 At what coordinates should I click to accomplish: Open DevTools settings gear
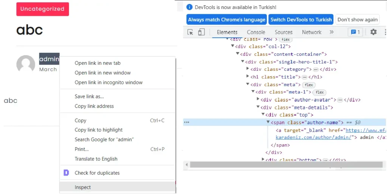[x=373, y=32]
